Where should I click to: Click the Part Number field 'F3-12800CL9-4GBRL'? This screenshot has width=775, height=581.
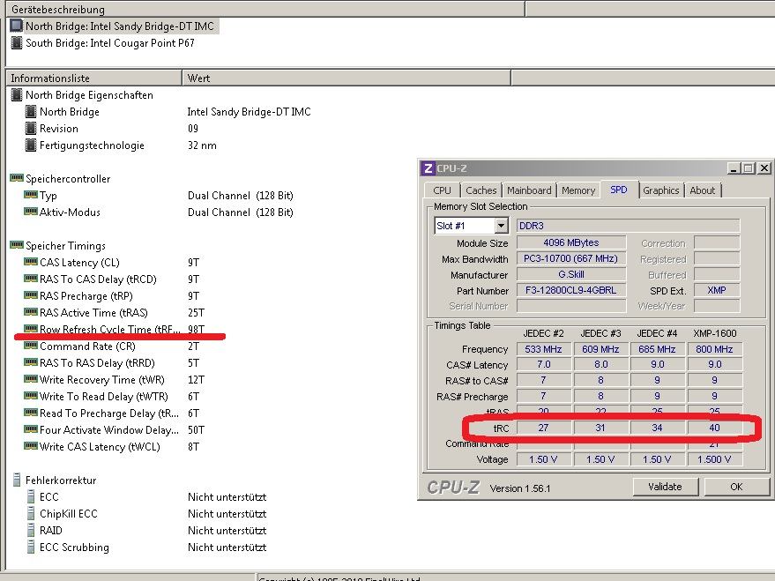point(570,290)
